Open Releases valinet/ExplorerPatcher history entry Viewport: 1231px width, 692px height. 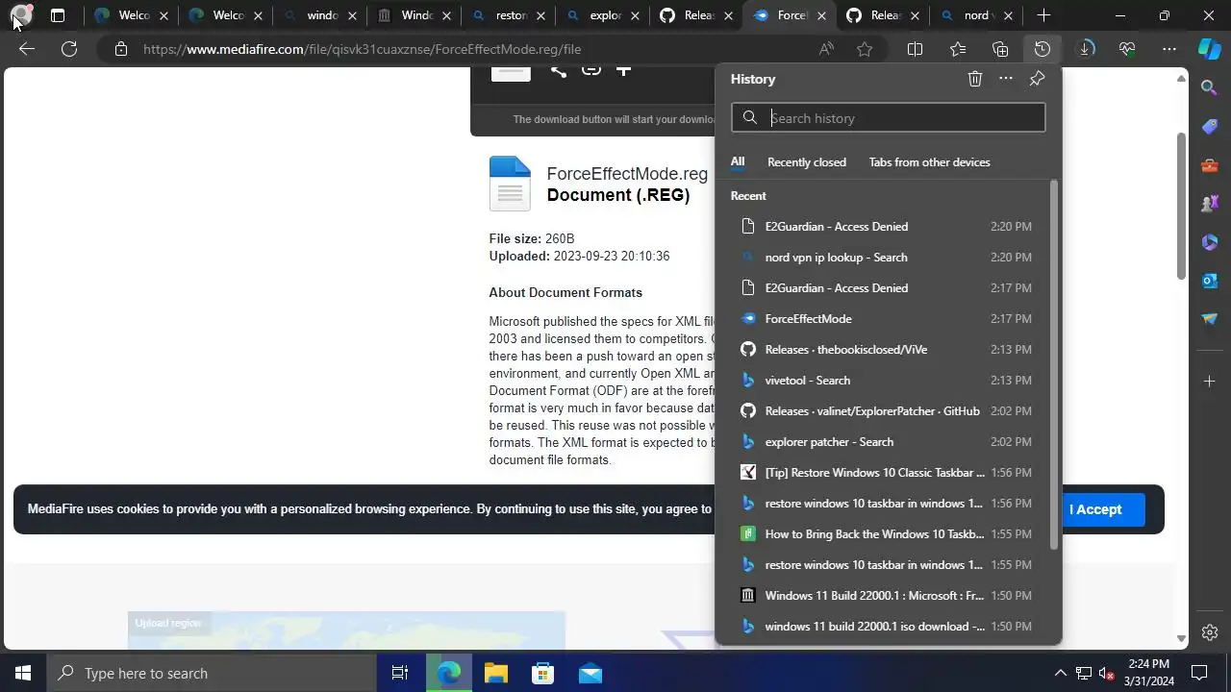pyautogui.click(x=885, y=411)
